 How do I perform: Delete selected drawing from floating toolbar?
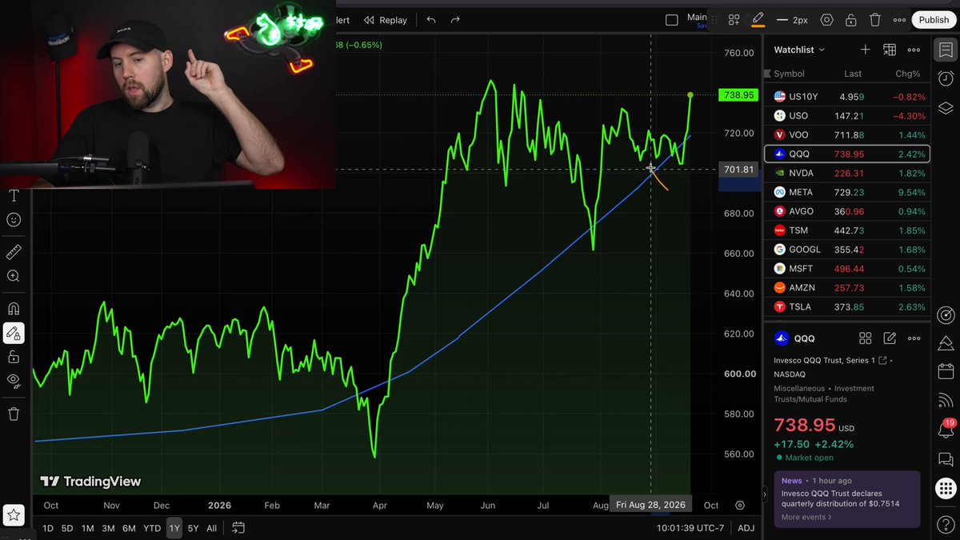(x=875, y=20)
